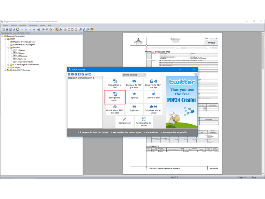The height and width of the screenshot is (199, 265).
Task: Click the pencil edit icon in PDF24
Action: (83, 74)
